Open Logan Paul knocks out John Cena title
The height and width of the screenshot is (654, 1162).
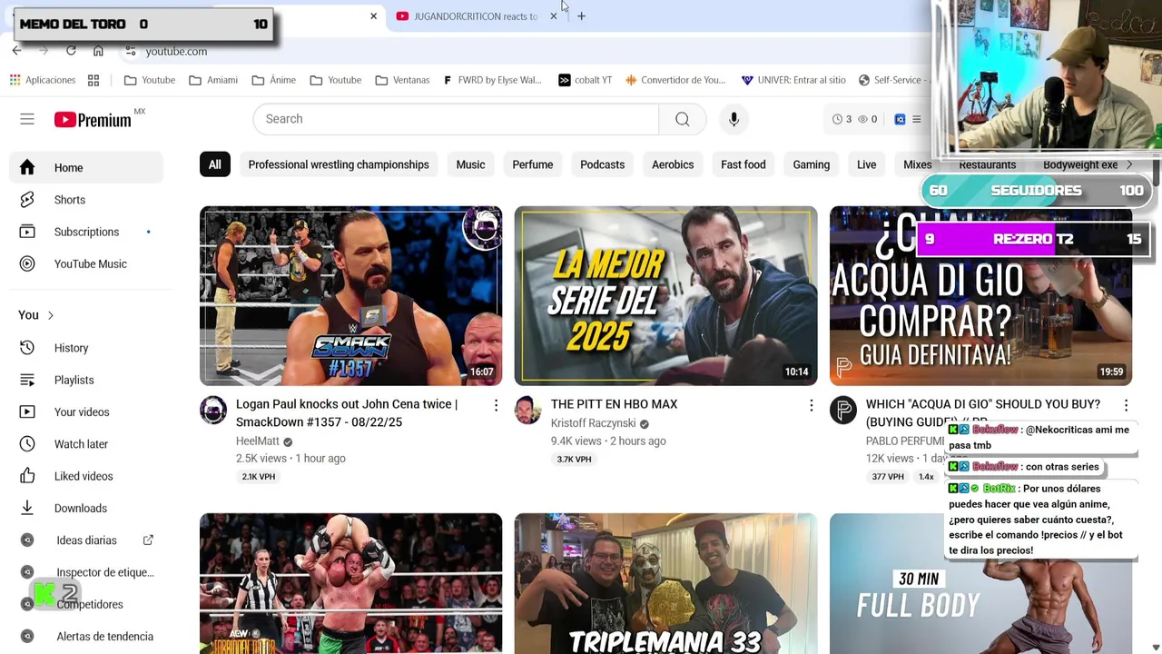tap(347, 413)
